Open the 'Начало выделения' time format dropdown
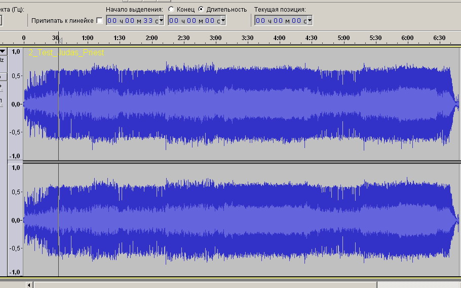Viewport: 461px width, 288px height. [162, 21]
